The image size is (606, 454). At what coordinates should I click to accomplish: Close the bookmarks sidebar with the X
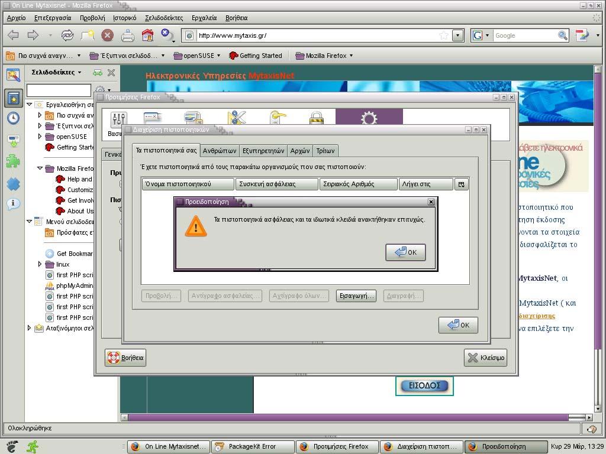pos(111,73)
